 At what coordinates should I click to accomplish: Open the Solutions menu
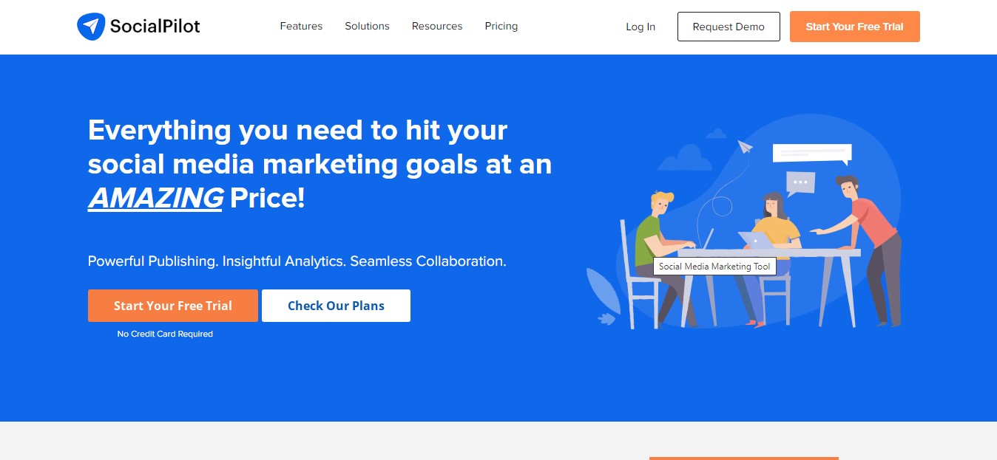pos(367,26)
